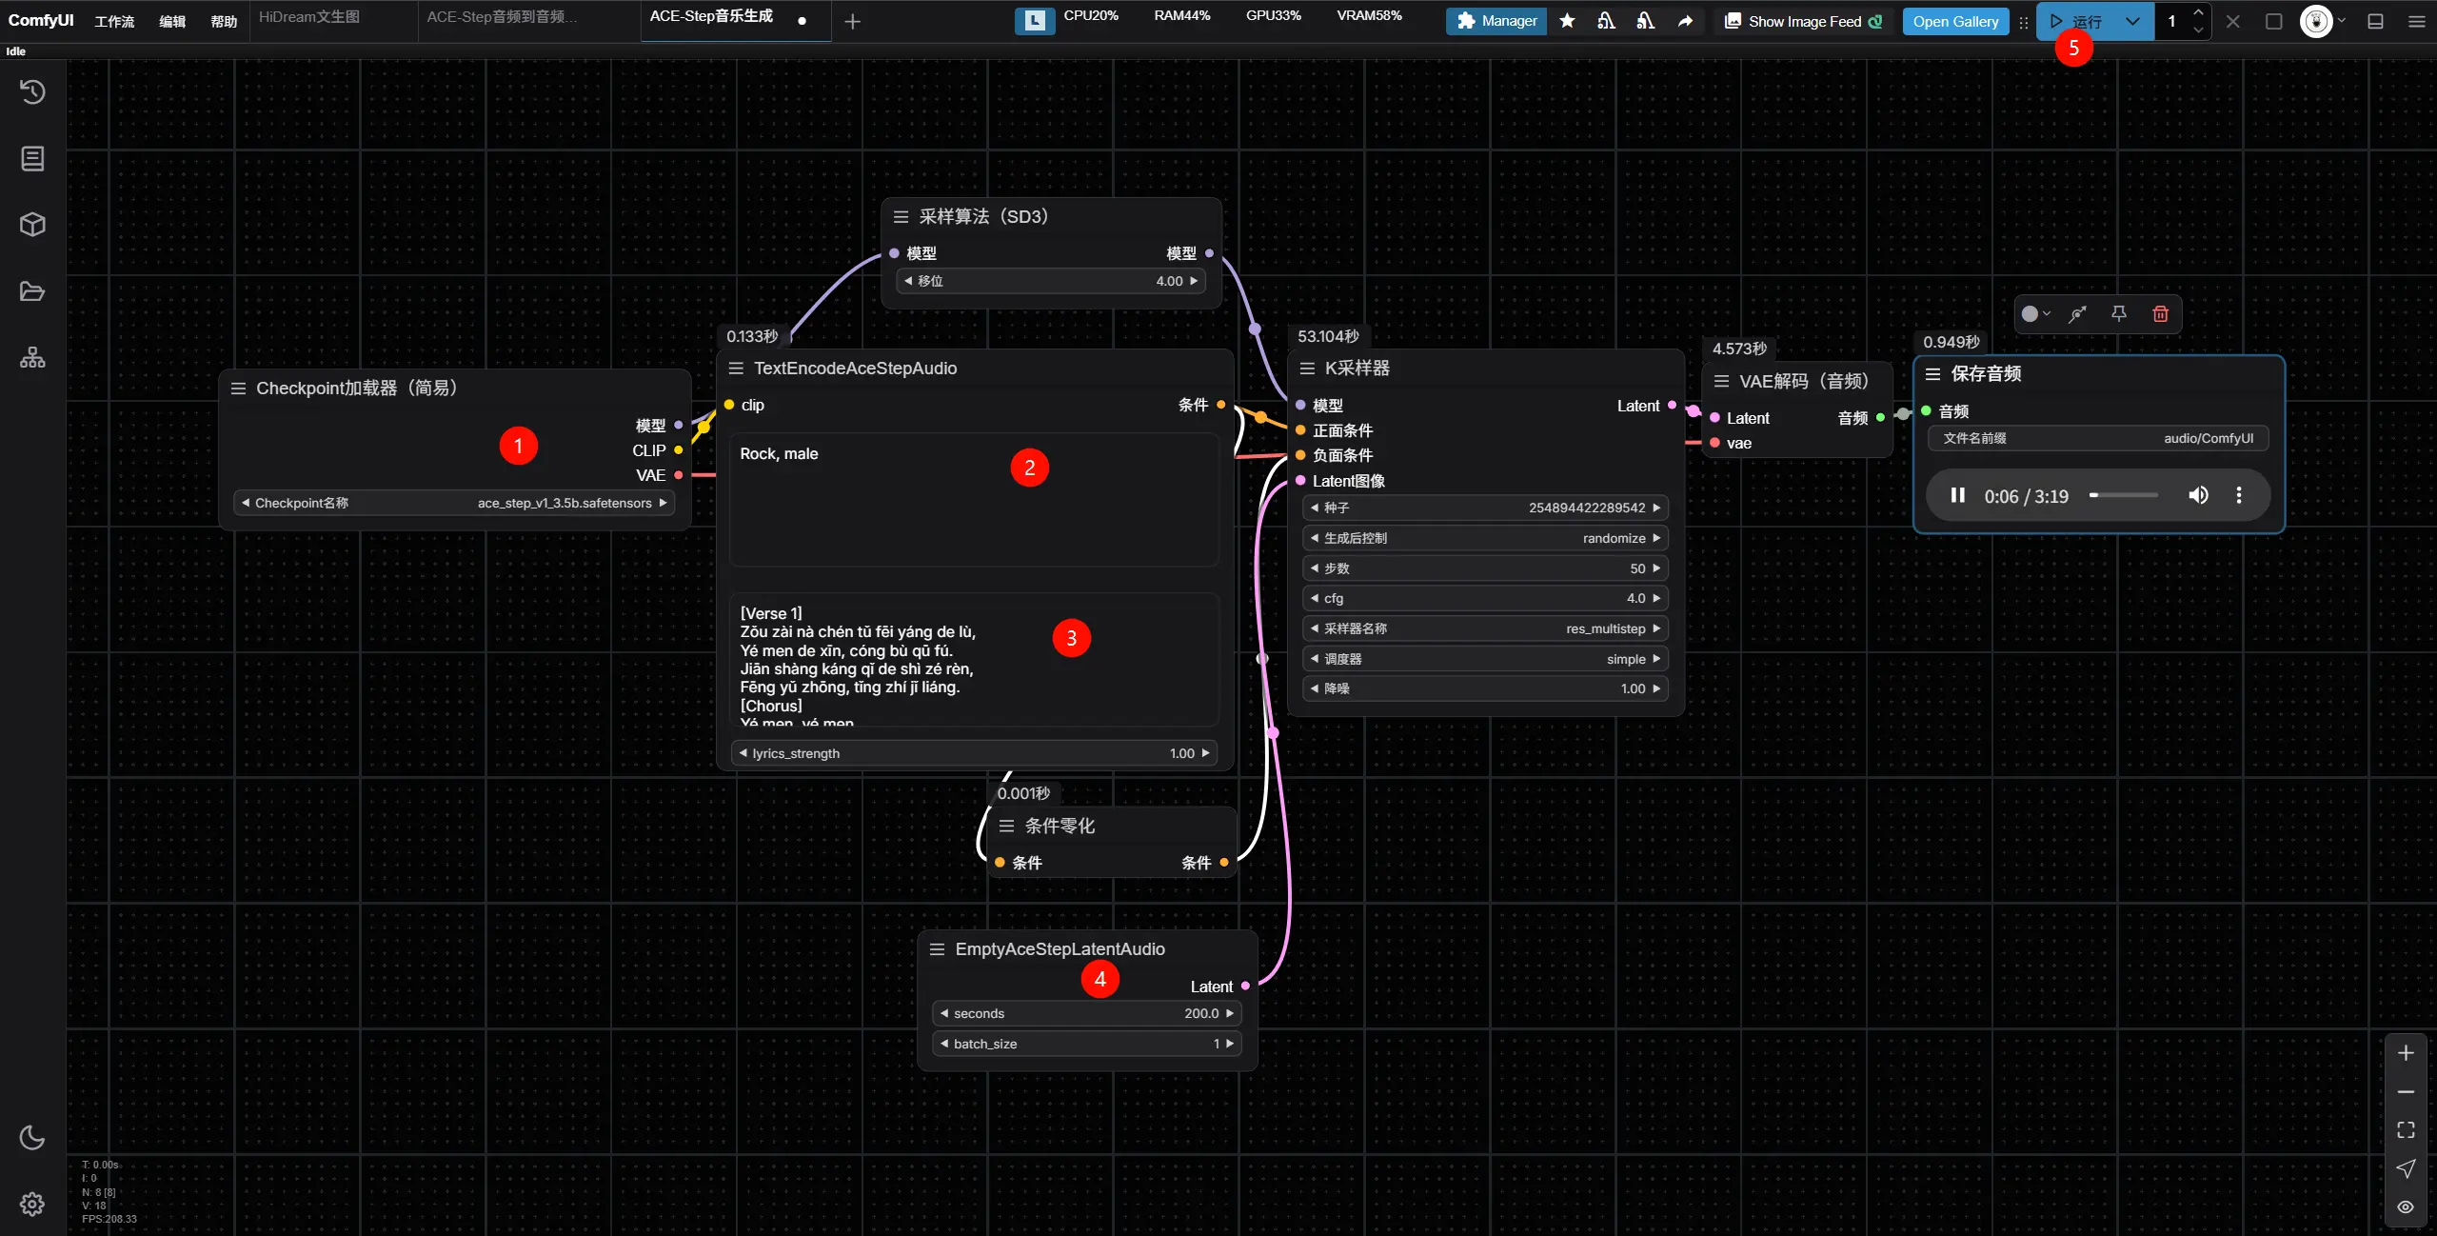
Task: Increase batch count with up stepper
Action: click(x=2198, y=12)
